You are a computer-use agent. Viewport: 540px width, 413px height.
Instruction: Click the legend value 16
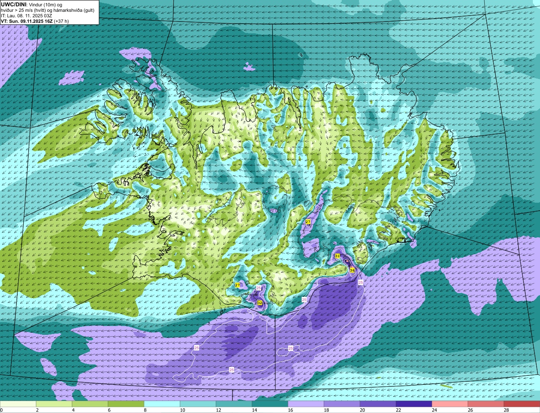click(x=290, y=410)
